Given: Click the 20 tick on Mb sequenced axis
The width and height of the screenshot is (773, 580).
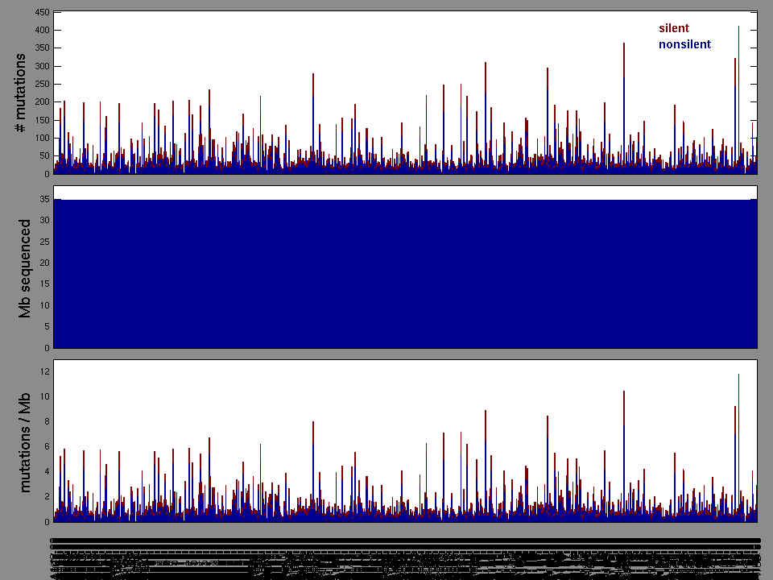Looking at the screenshot, I should tap(43, 263).
